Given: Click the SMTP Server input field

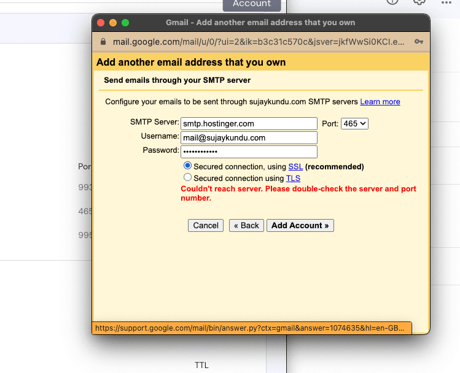Looking at the screenshot, I should (x=249, y=124).
